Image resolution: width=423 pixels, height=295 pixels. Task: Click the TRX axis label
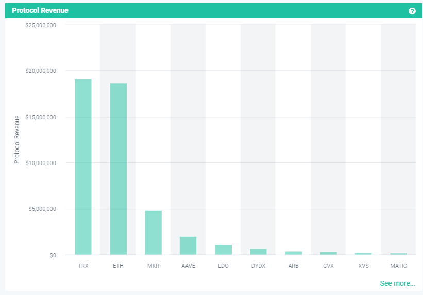(83, 266)
